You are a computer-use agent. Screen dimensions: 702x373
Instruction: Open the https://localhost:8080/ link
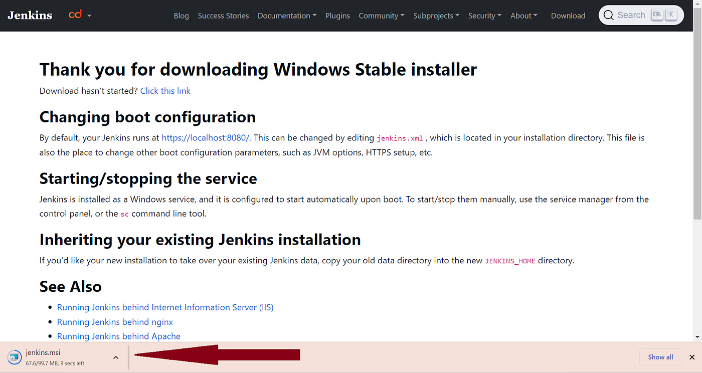(x=206, y=137)
